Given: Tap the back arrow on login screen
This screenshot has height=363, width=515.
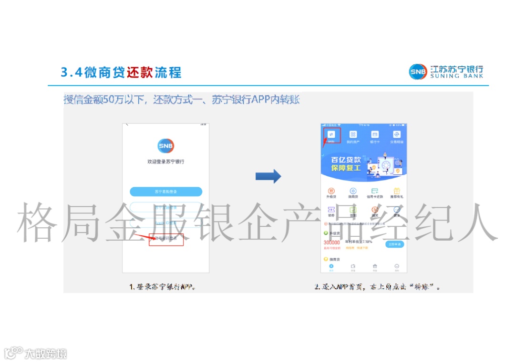Looking at the screenshot, I should pyautogui.click(x=127, y=125).
